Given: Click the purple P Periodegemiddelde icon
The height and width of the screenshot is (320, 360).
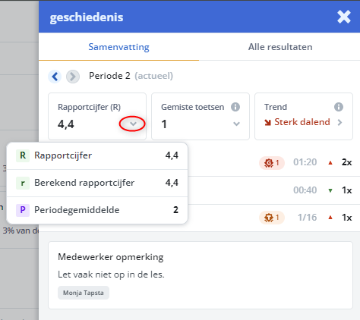Looking at the screenshot, I should click(23, 210).
